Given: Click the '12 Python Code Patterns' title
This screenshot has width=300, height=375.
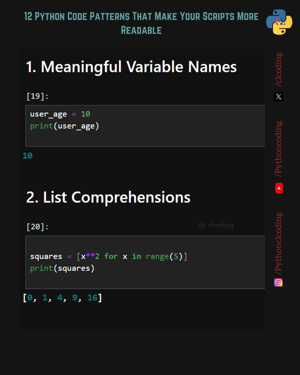Looking at the screenshot, I should coord(141,23).
